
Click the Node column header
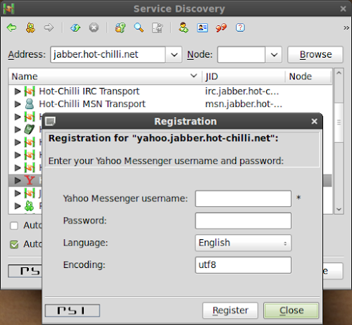pyautogui.click(x=308, y=77)
